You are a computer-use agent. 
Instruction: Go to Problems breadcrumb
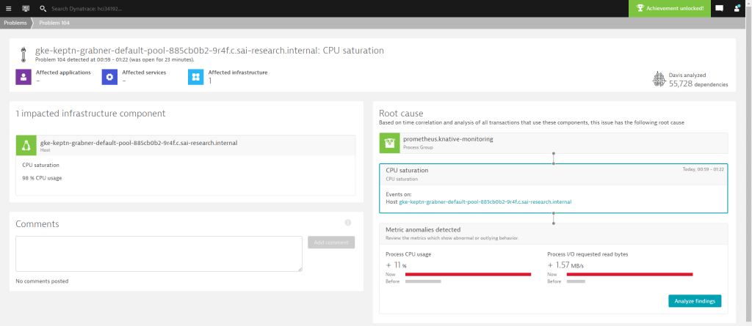tap(15, 23)
